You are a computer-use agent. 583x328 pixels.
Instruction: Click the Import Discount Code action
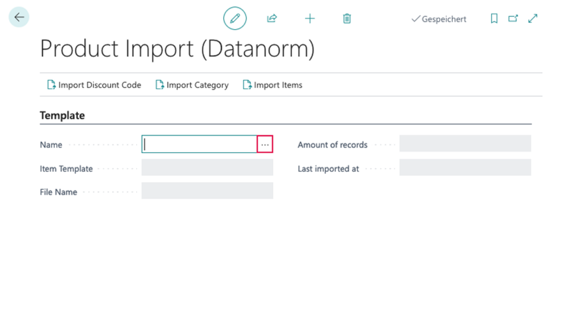(x=94, y=85)
